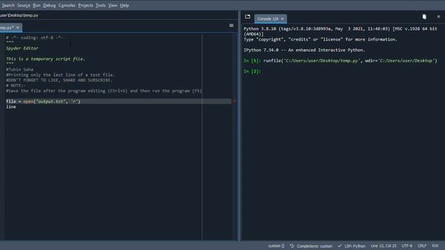Click the browse tabs icon in console pane
Viewport: 445px width, 250px height.
tap(248, 17)
